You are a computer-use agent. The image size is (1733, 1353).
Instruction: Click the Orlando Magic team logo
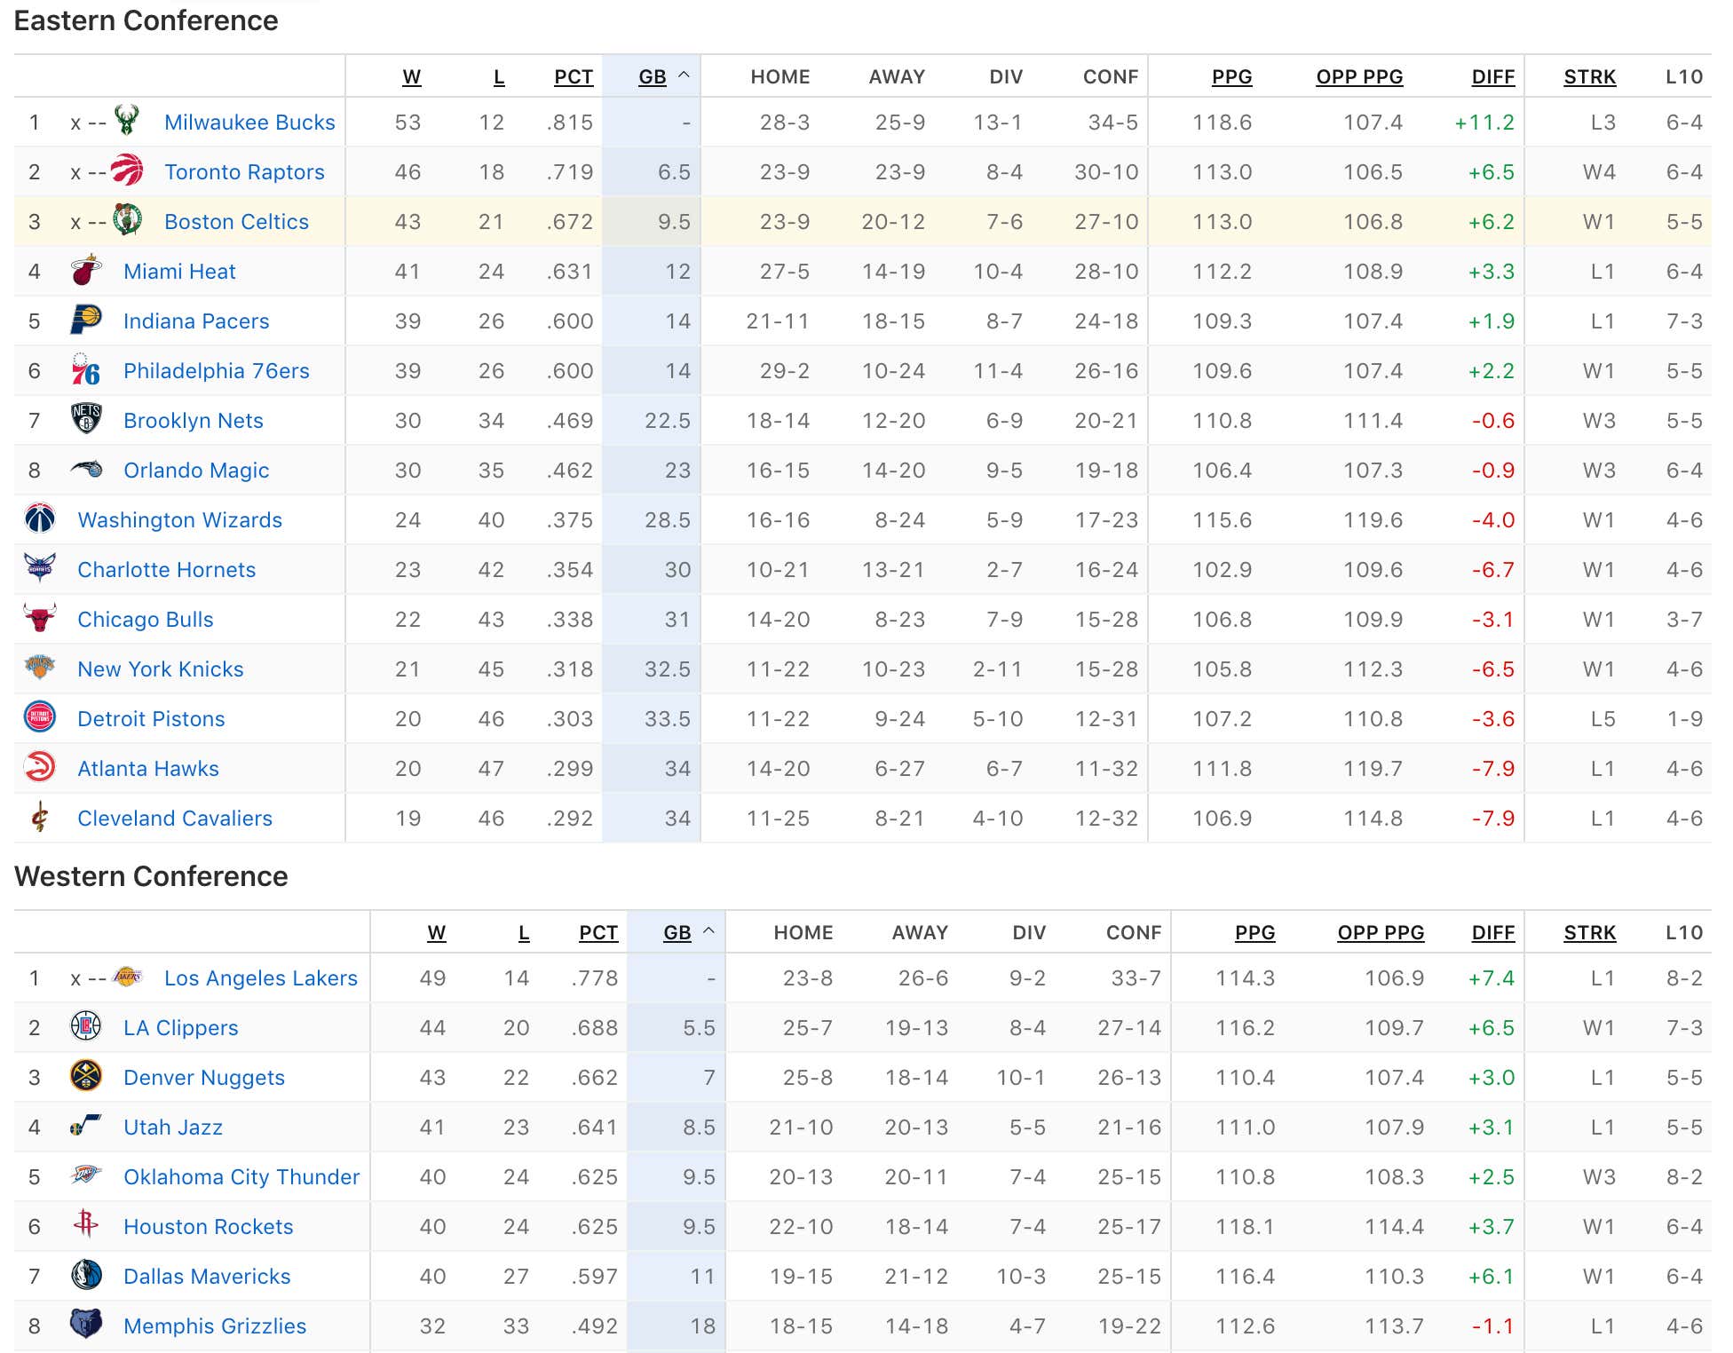click(x=86, y=470)
